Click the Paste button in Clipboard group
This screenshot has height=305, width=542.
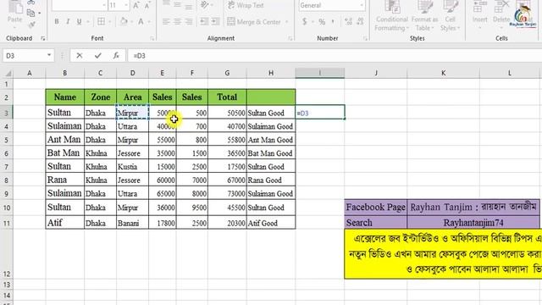(14, 13)
